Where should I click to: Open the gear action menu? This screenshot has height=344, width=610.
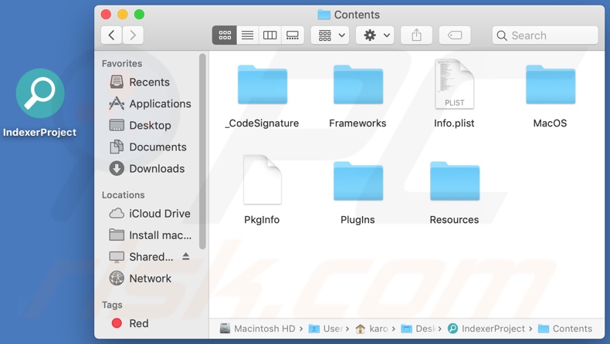click(x=377, y=35)
